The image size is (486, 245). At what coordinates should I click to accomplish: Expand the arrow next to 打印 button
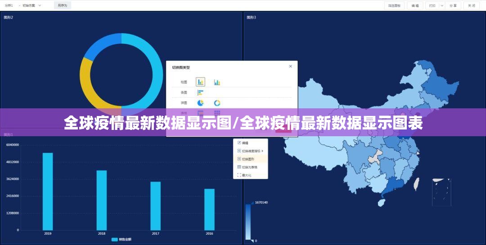point(441,5)
